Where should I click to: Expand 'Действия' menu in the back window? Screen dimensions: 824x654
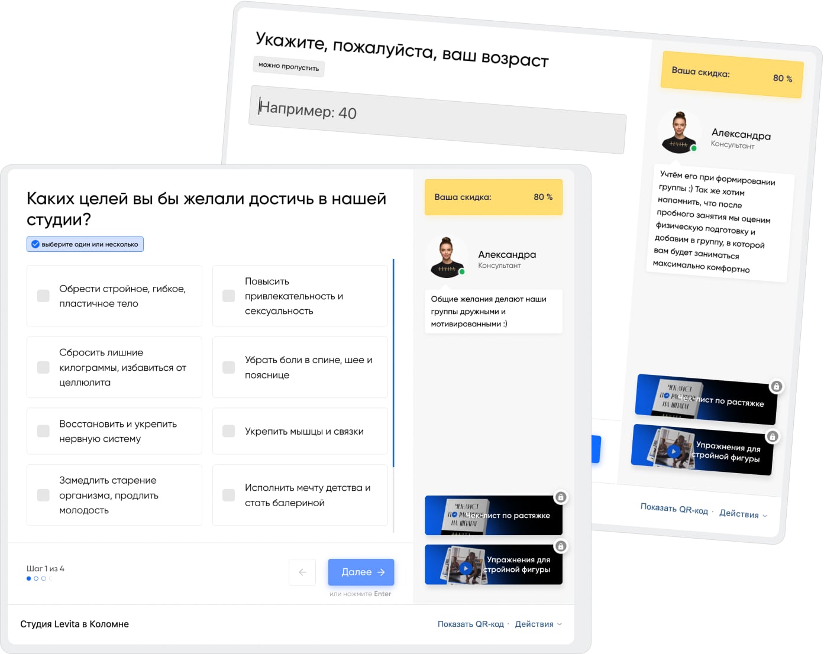pos(743,514)
